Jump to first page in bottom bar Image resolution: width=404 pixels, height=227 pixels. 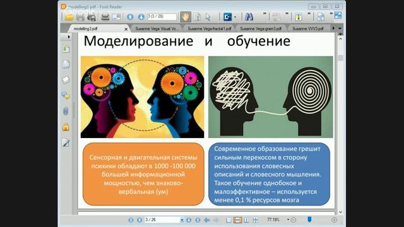[131, 220]
